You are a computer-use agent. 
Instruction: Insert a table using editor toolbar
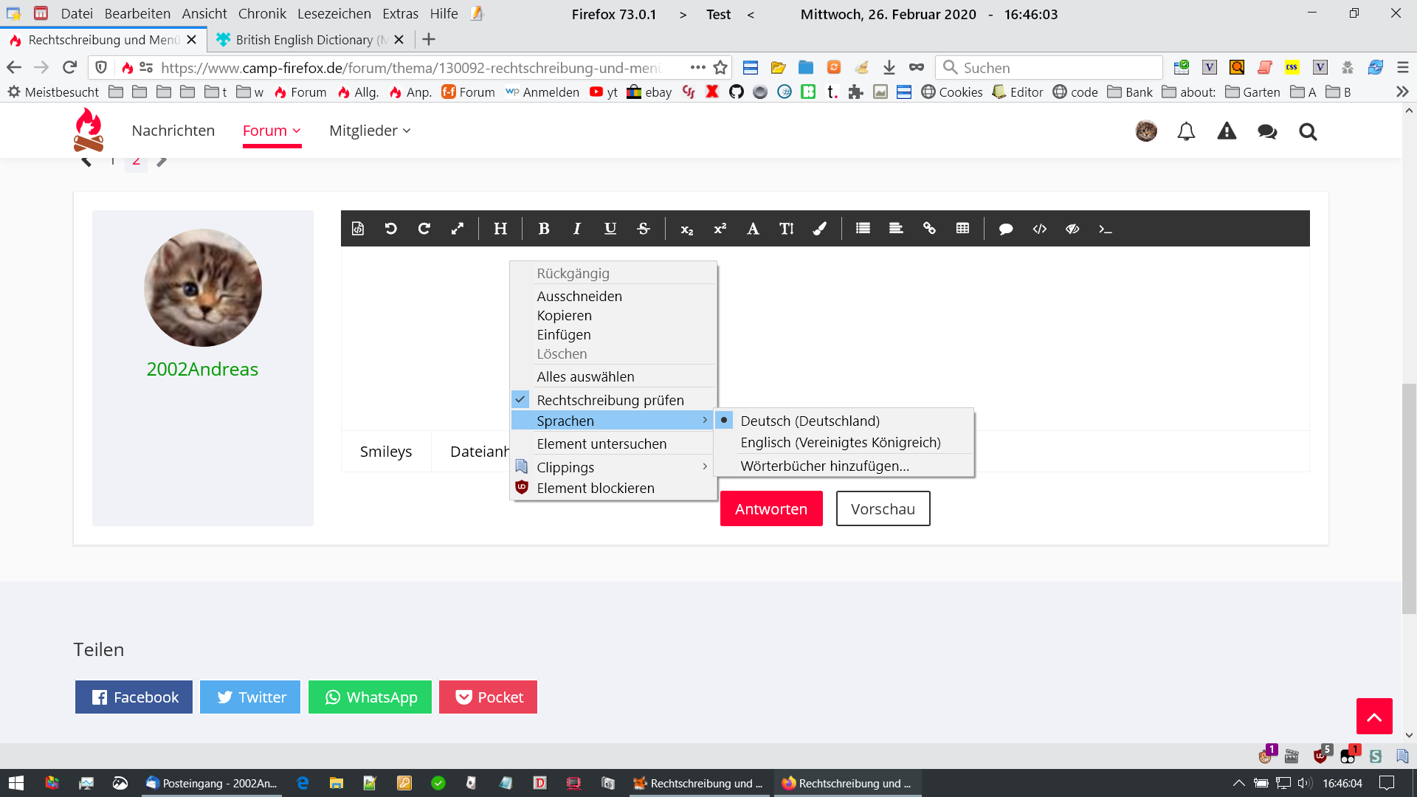962,229
